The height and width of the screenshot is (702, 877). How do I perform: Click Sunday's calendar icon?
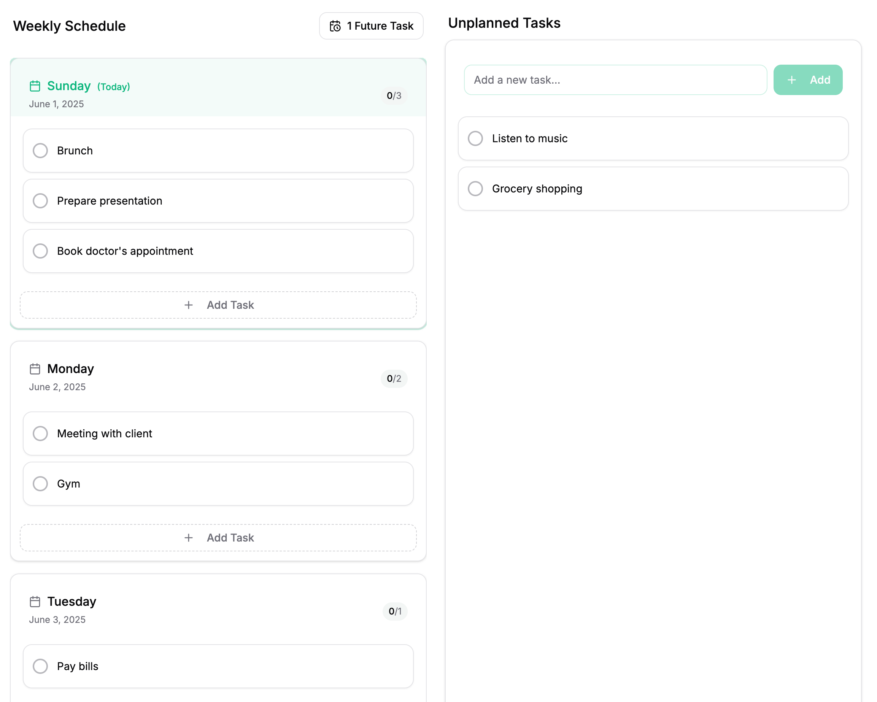[35, 86]
